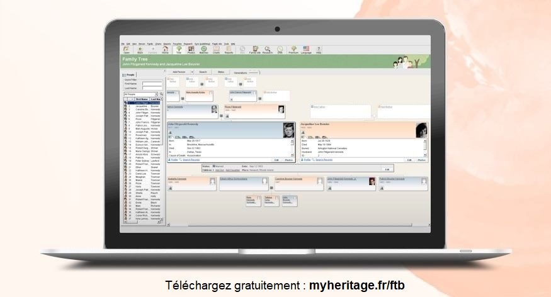Click John Fitzgerald Kennedy's portrait photo
The image size is (551, 297).
[x=288, y=130]
